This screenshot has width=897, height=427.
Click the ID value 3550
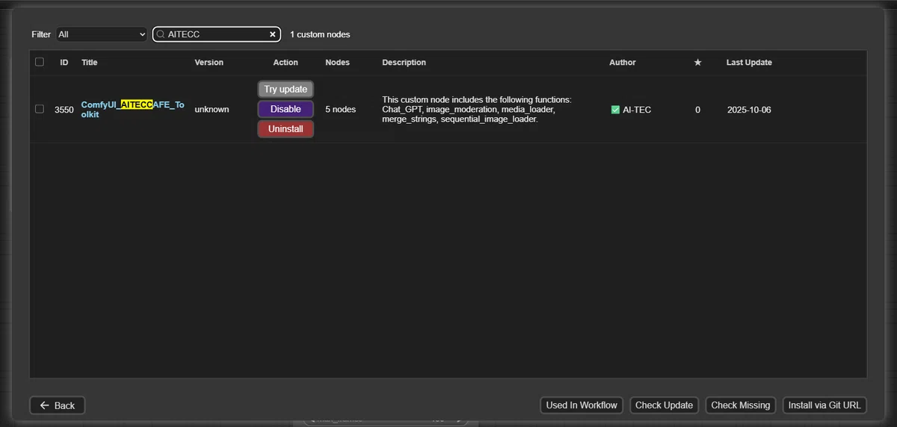(64, 110)
